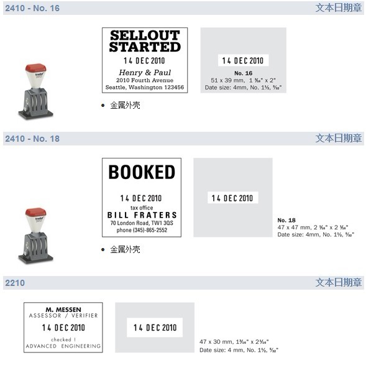The image size is (366, 368).
Task: Click the 47 x 30 mm size text
Action: (x=234, y=341)
